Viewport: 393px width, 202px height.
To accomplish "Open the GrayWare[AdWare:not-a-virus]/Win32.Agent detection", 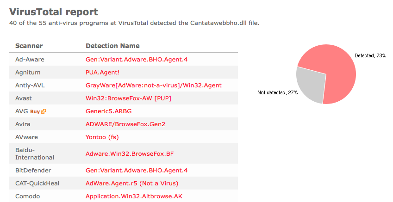I will click(x=154, y=86).
